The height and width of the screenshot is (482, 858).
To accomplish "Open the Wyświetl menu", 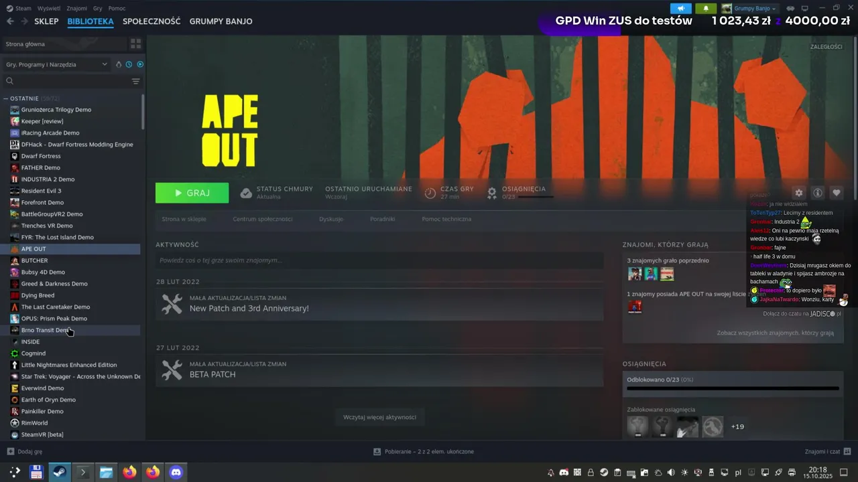I will click(x=48, y=8).
